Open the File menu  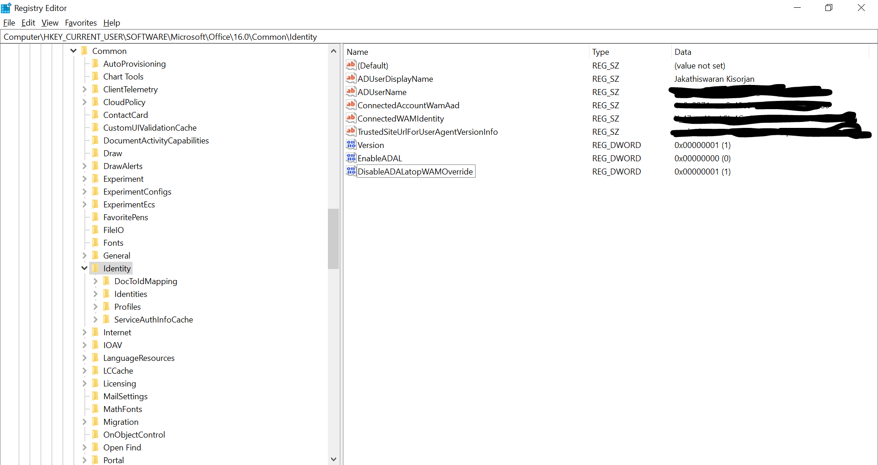9,22
